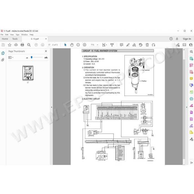Switch to the Home tab
The height and width of the screenshot is (194, 194).
pos(5,39)
